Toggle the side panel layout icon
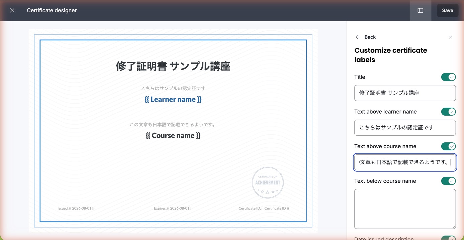Viewport: 464px width, 240px height. [421, 10]
